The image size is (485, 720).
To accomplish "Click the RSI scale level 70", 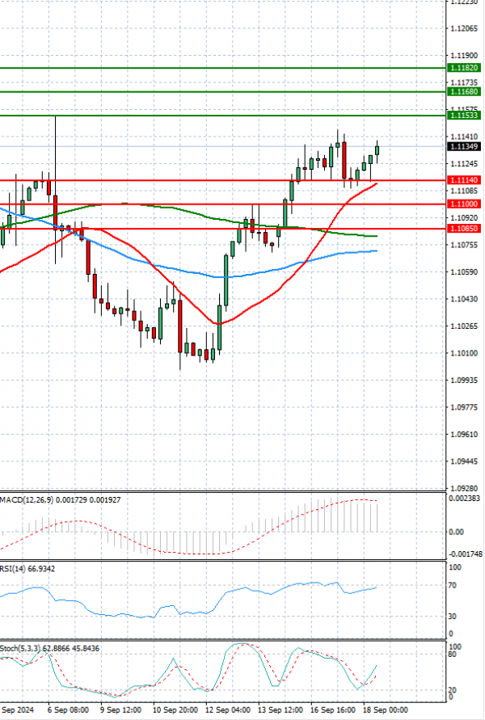I will (452, 586).
